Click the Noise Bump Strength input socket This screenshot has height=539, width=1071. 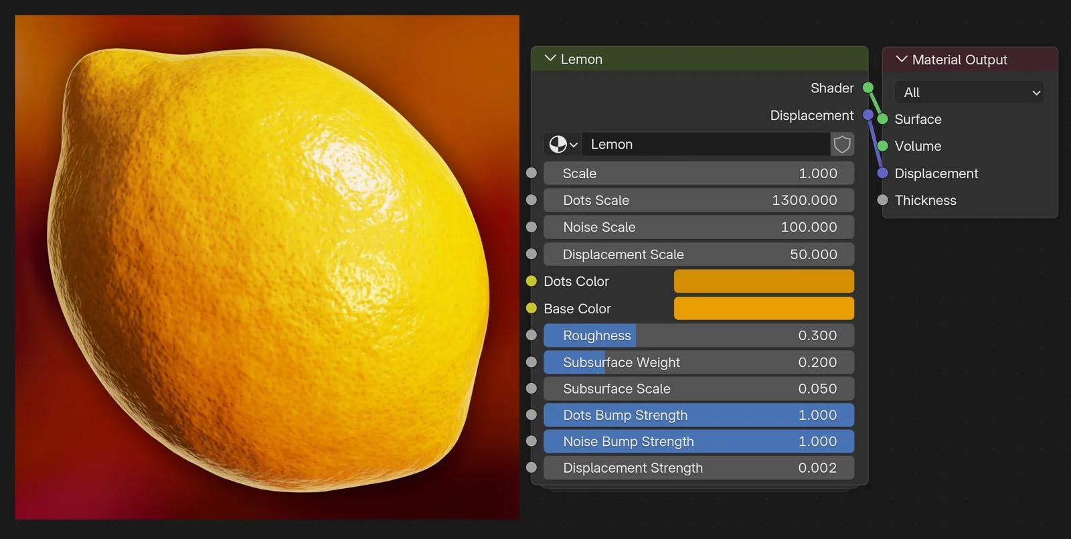coord(531,441)
